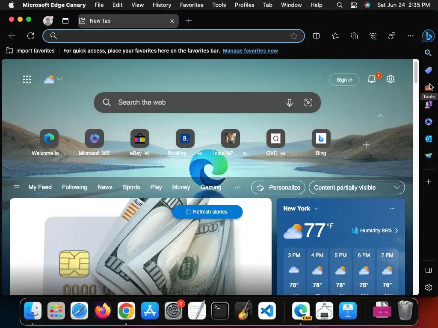
Task: Open Browser essentials heart icon
Action: [x=373, y=36]
